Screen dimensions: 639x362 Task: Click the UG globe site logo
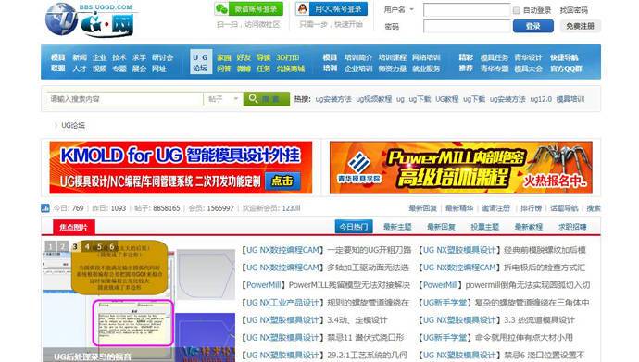click(89, 19)
